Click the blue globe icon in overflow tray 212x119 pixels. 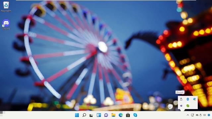[194, 99]
